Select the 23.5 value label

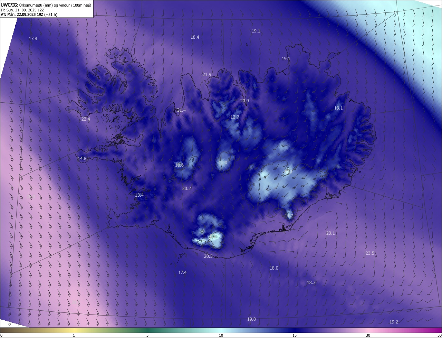tap(370, 253)
